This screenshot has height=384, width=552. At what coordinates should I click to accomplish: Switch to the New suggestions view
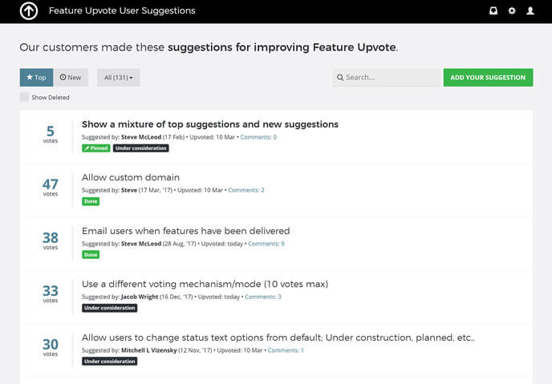point(71,78)
